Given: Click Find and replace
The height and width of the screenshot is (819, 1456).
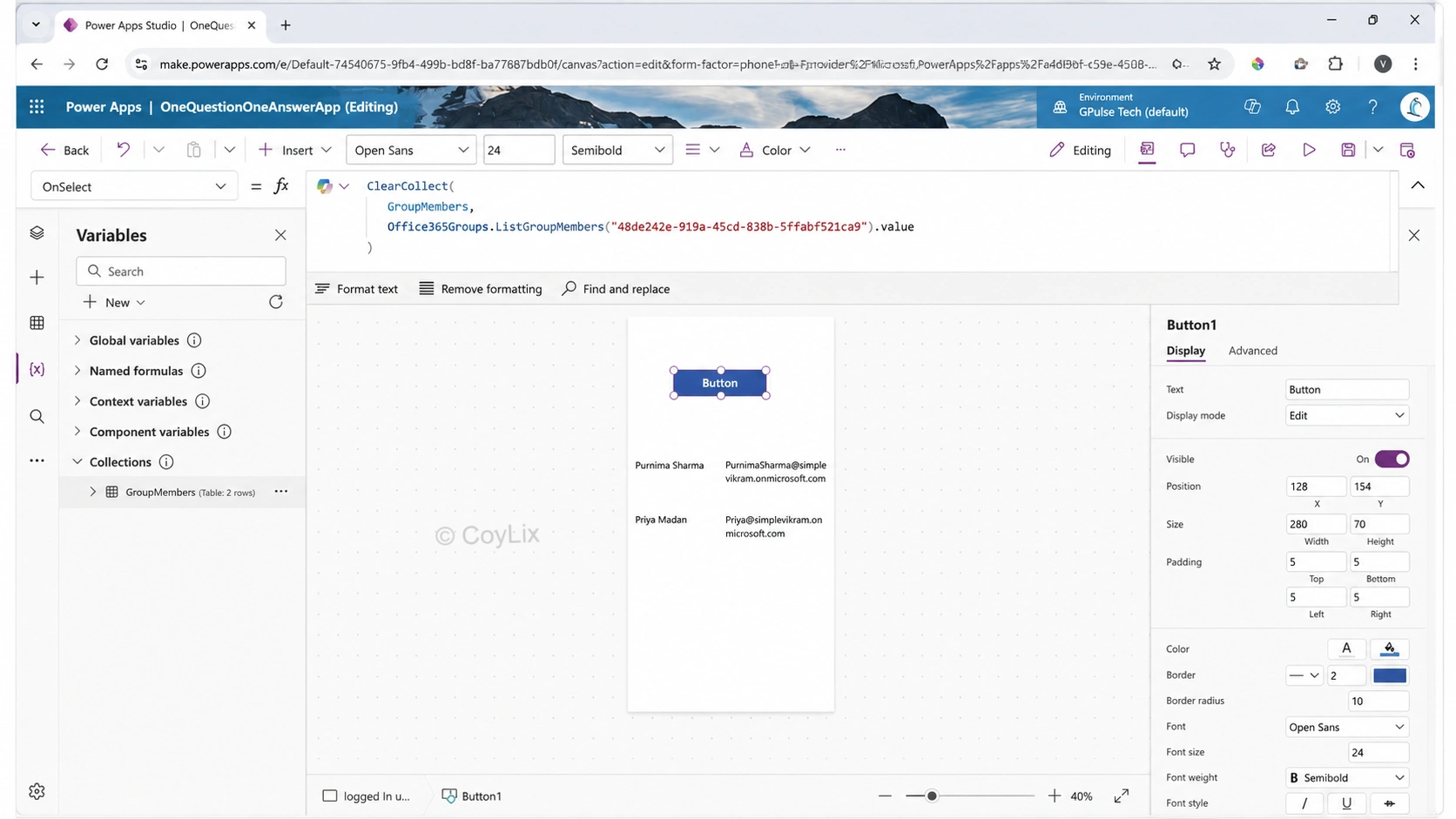Looking at the screenshot, I should click(x=616, y=289).
